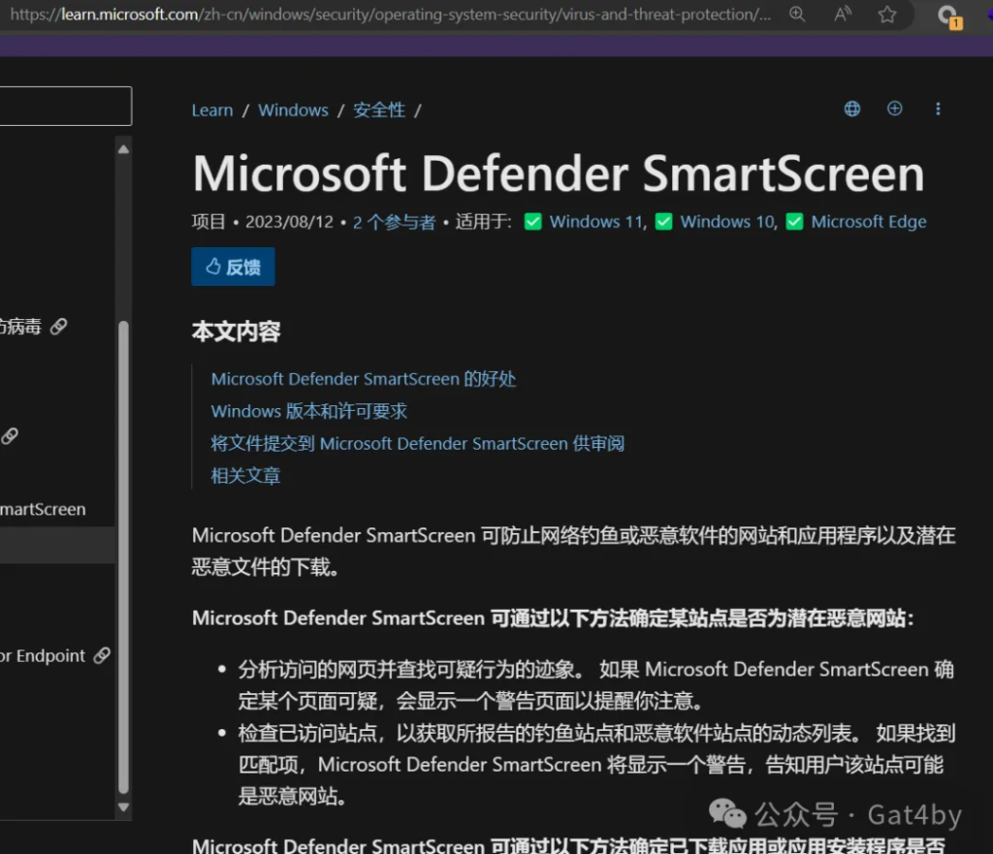Click the thumbs-up icon inside 反馈 button
Screen dimensions: 993x854
(213, 267)
